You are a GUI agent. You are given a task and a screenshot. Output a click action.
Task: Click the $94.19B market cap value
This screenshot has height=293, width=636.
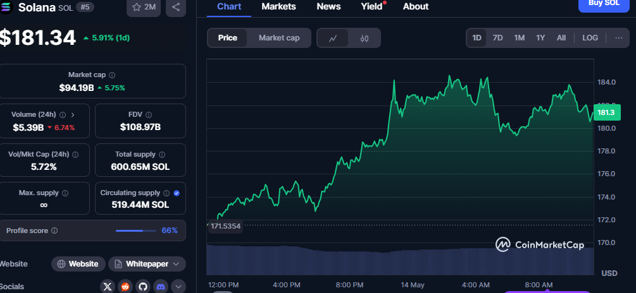(77, 88)
